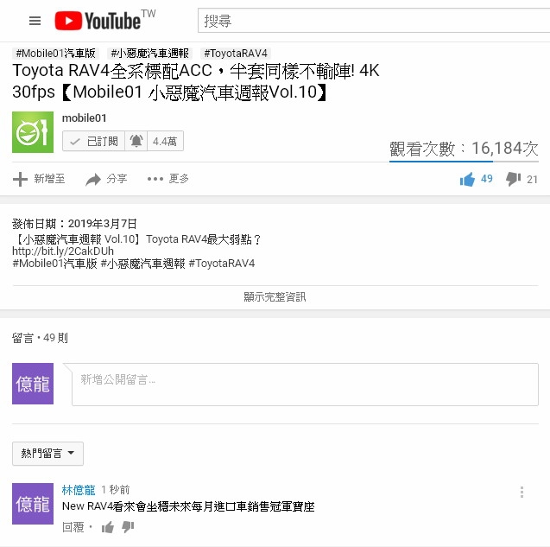The height and width of the screenshot is (547, 550).
Task: Open the hamburger guide menu
Action: tap(35, 21)
